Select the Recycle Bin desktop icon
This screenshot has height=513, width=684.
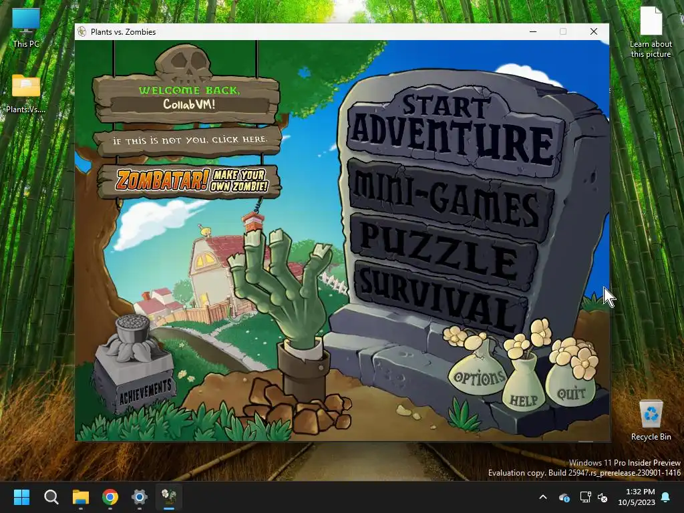point(651,419)
